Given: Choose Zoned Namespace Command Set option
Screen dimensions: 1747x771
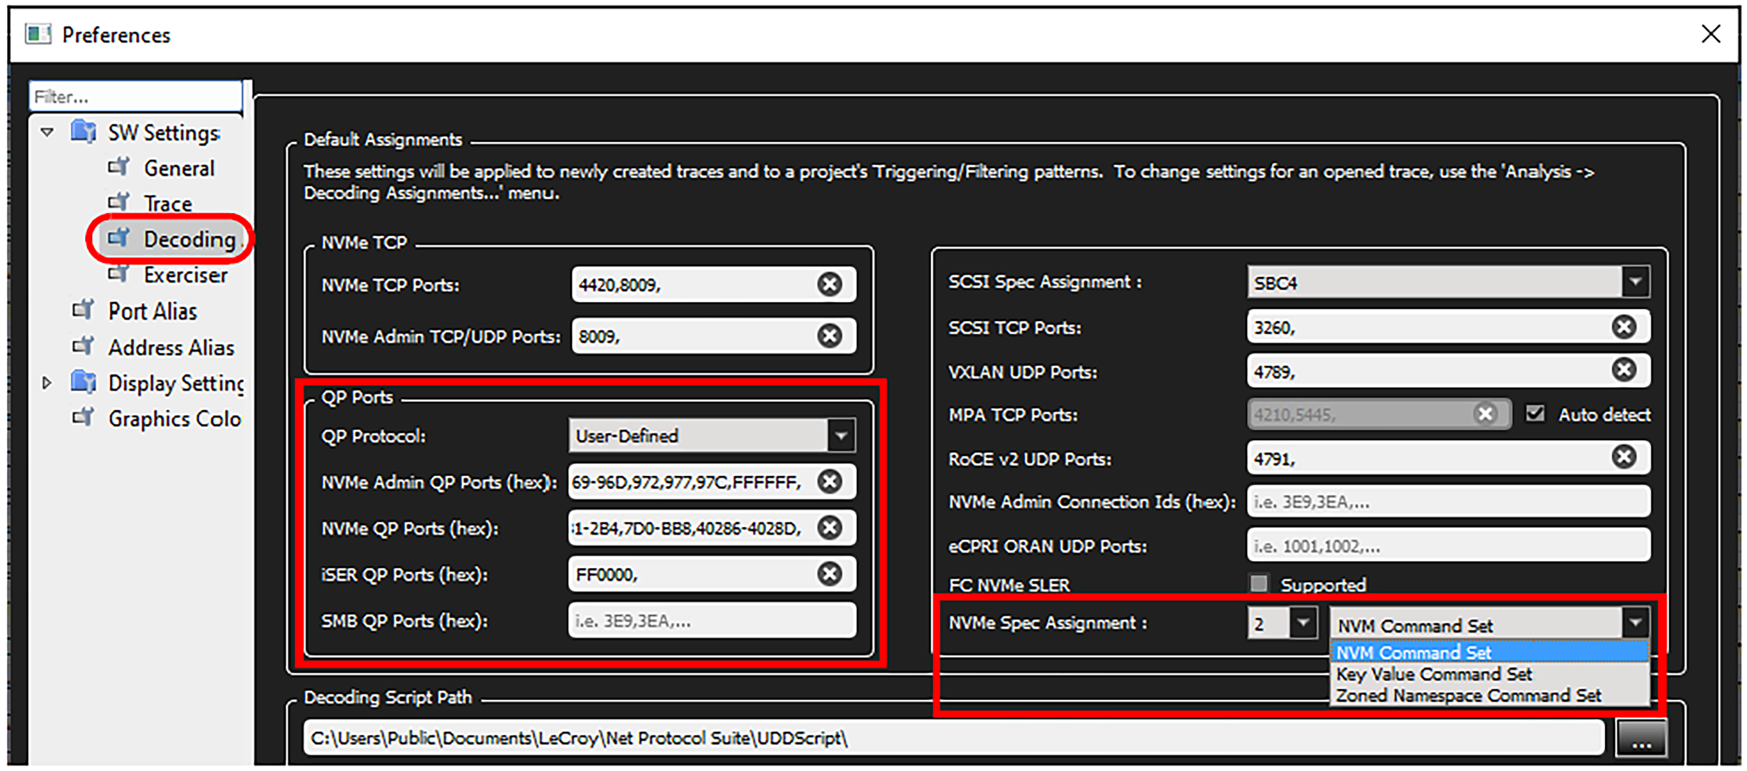Looking at the screenshot, I should 1468,696.
